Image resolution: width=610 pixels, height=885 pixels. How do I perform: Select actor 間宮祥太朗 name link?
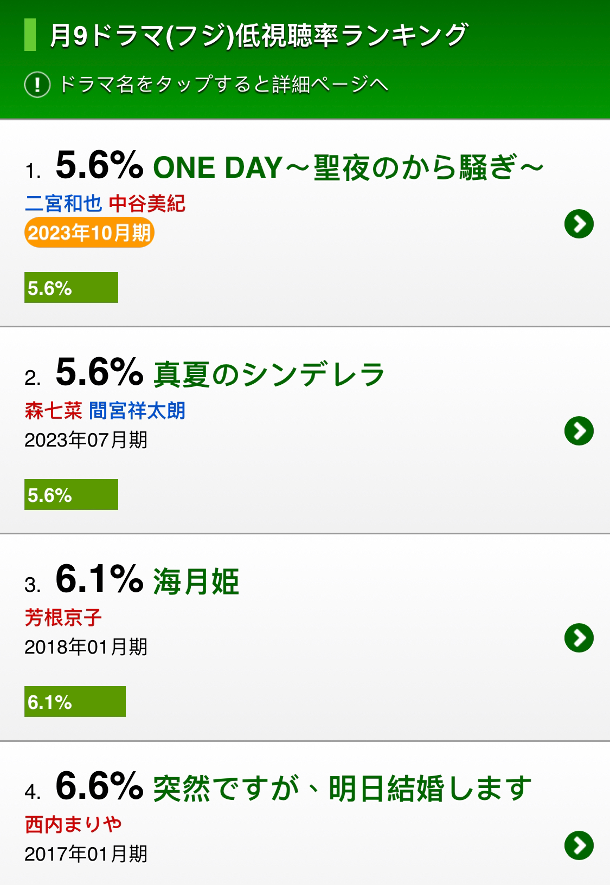138,411
